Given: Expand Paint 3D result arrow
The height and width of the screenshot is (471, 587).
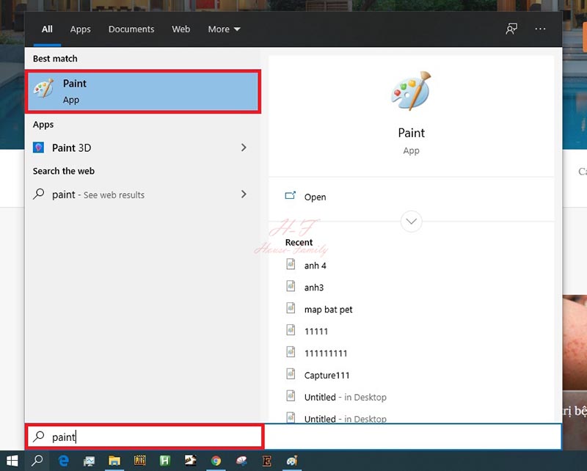Looking at the screenshot, I should [244, 147].
